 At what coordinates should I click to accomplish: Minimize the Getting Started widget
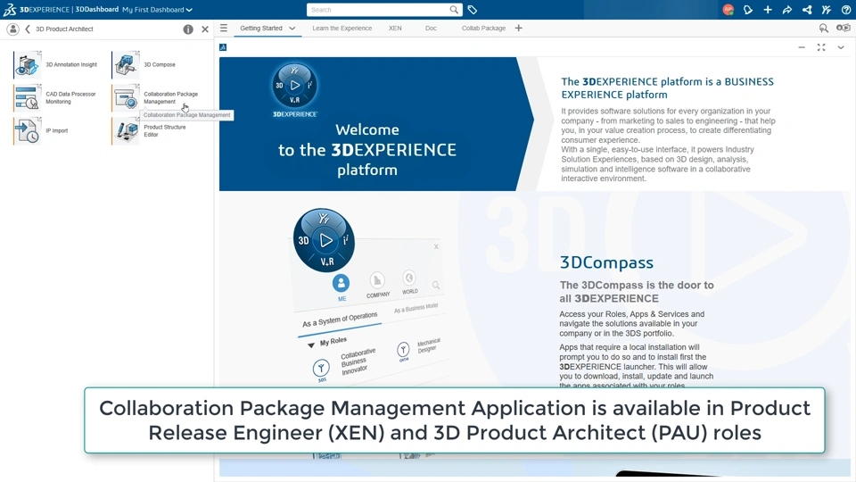[x=802, y=47]
